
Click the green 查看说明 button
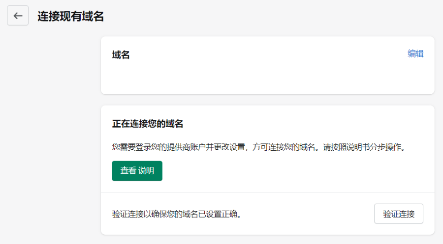point(137,171)
